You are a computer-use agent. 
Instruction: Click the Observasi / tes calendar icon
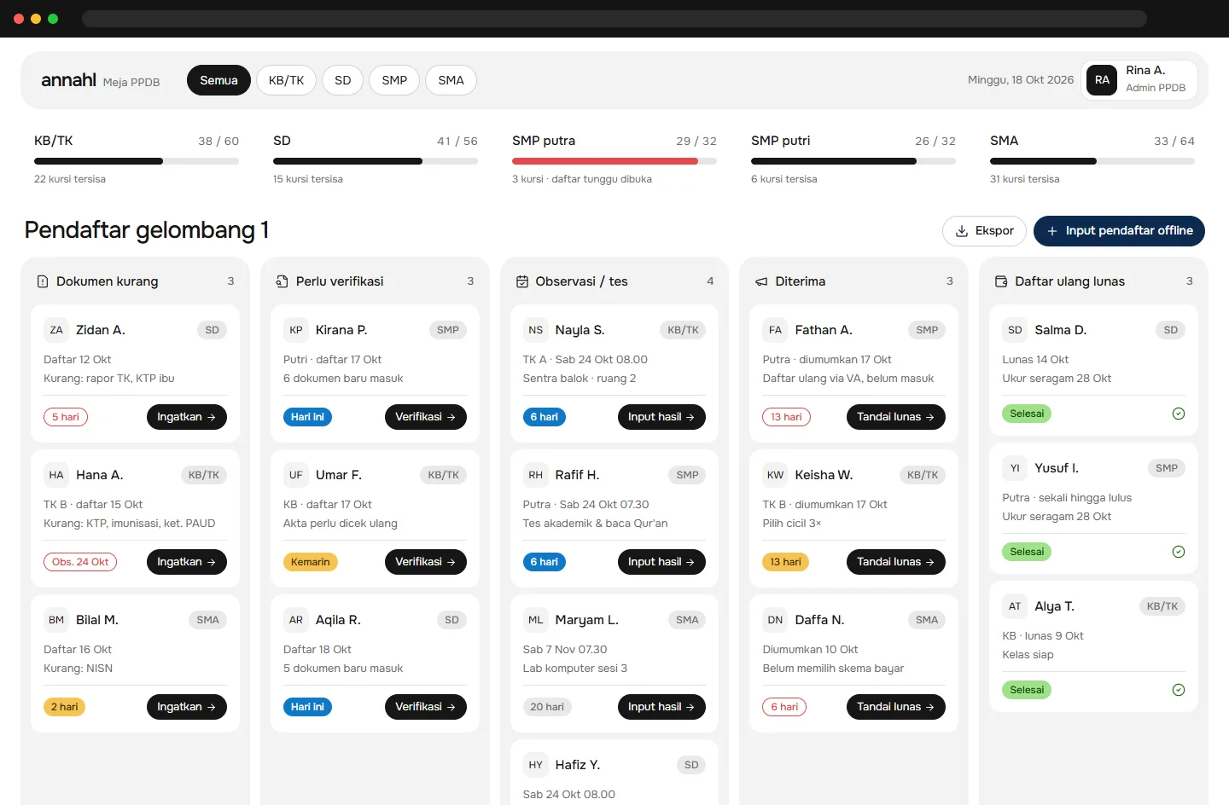pyautogui.click(x=522, y=281)
